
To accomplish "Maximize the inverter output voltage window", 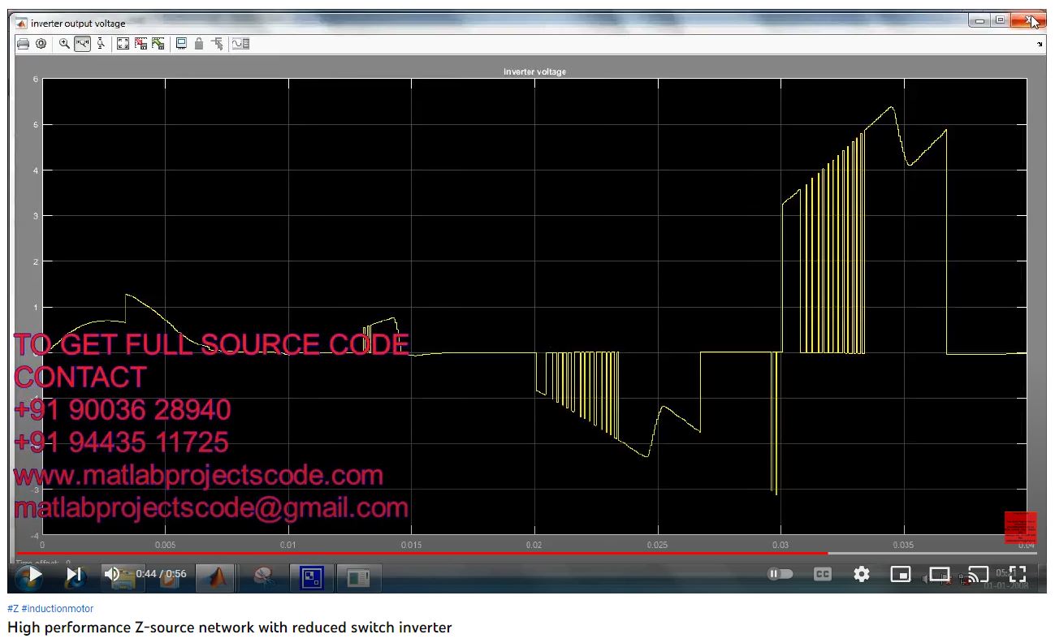I will (x=1000, y=20).
